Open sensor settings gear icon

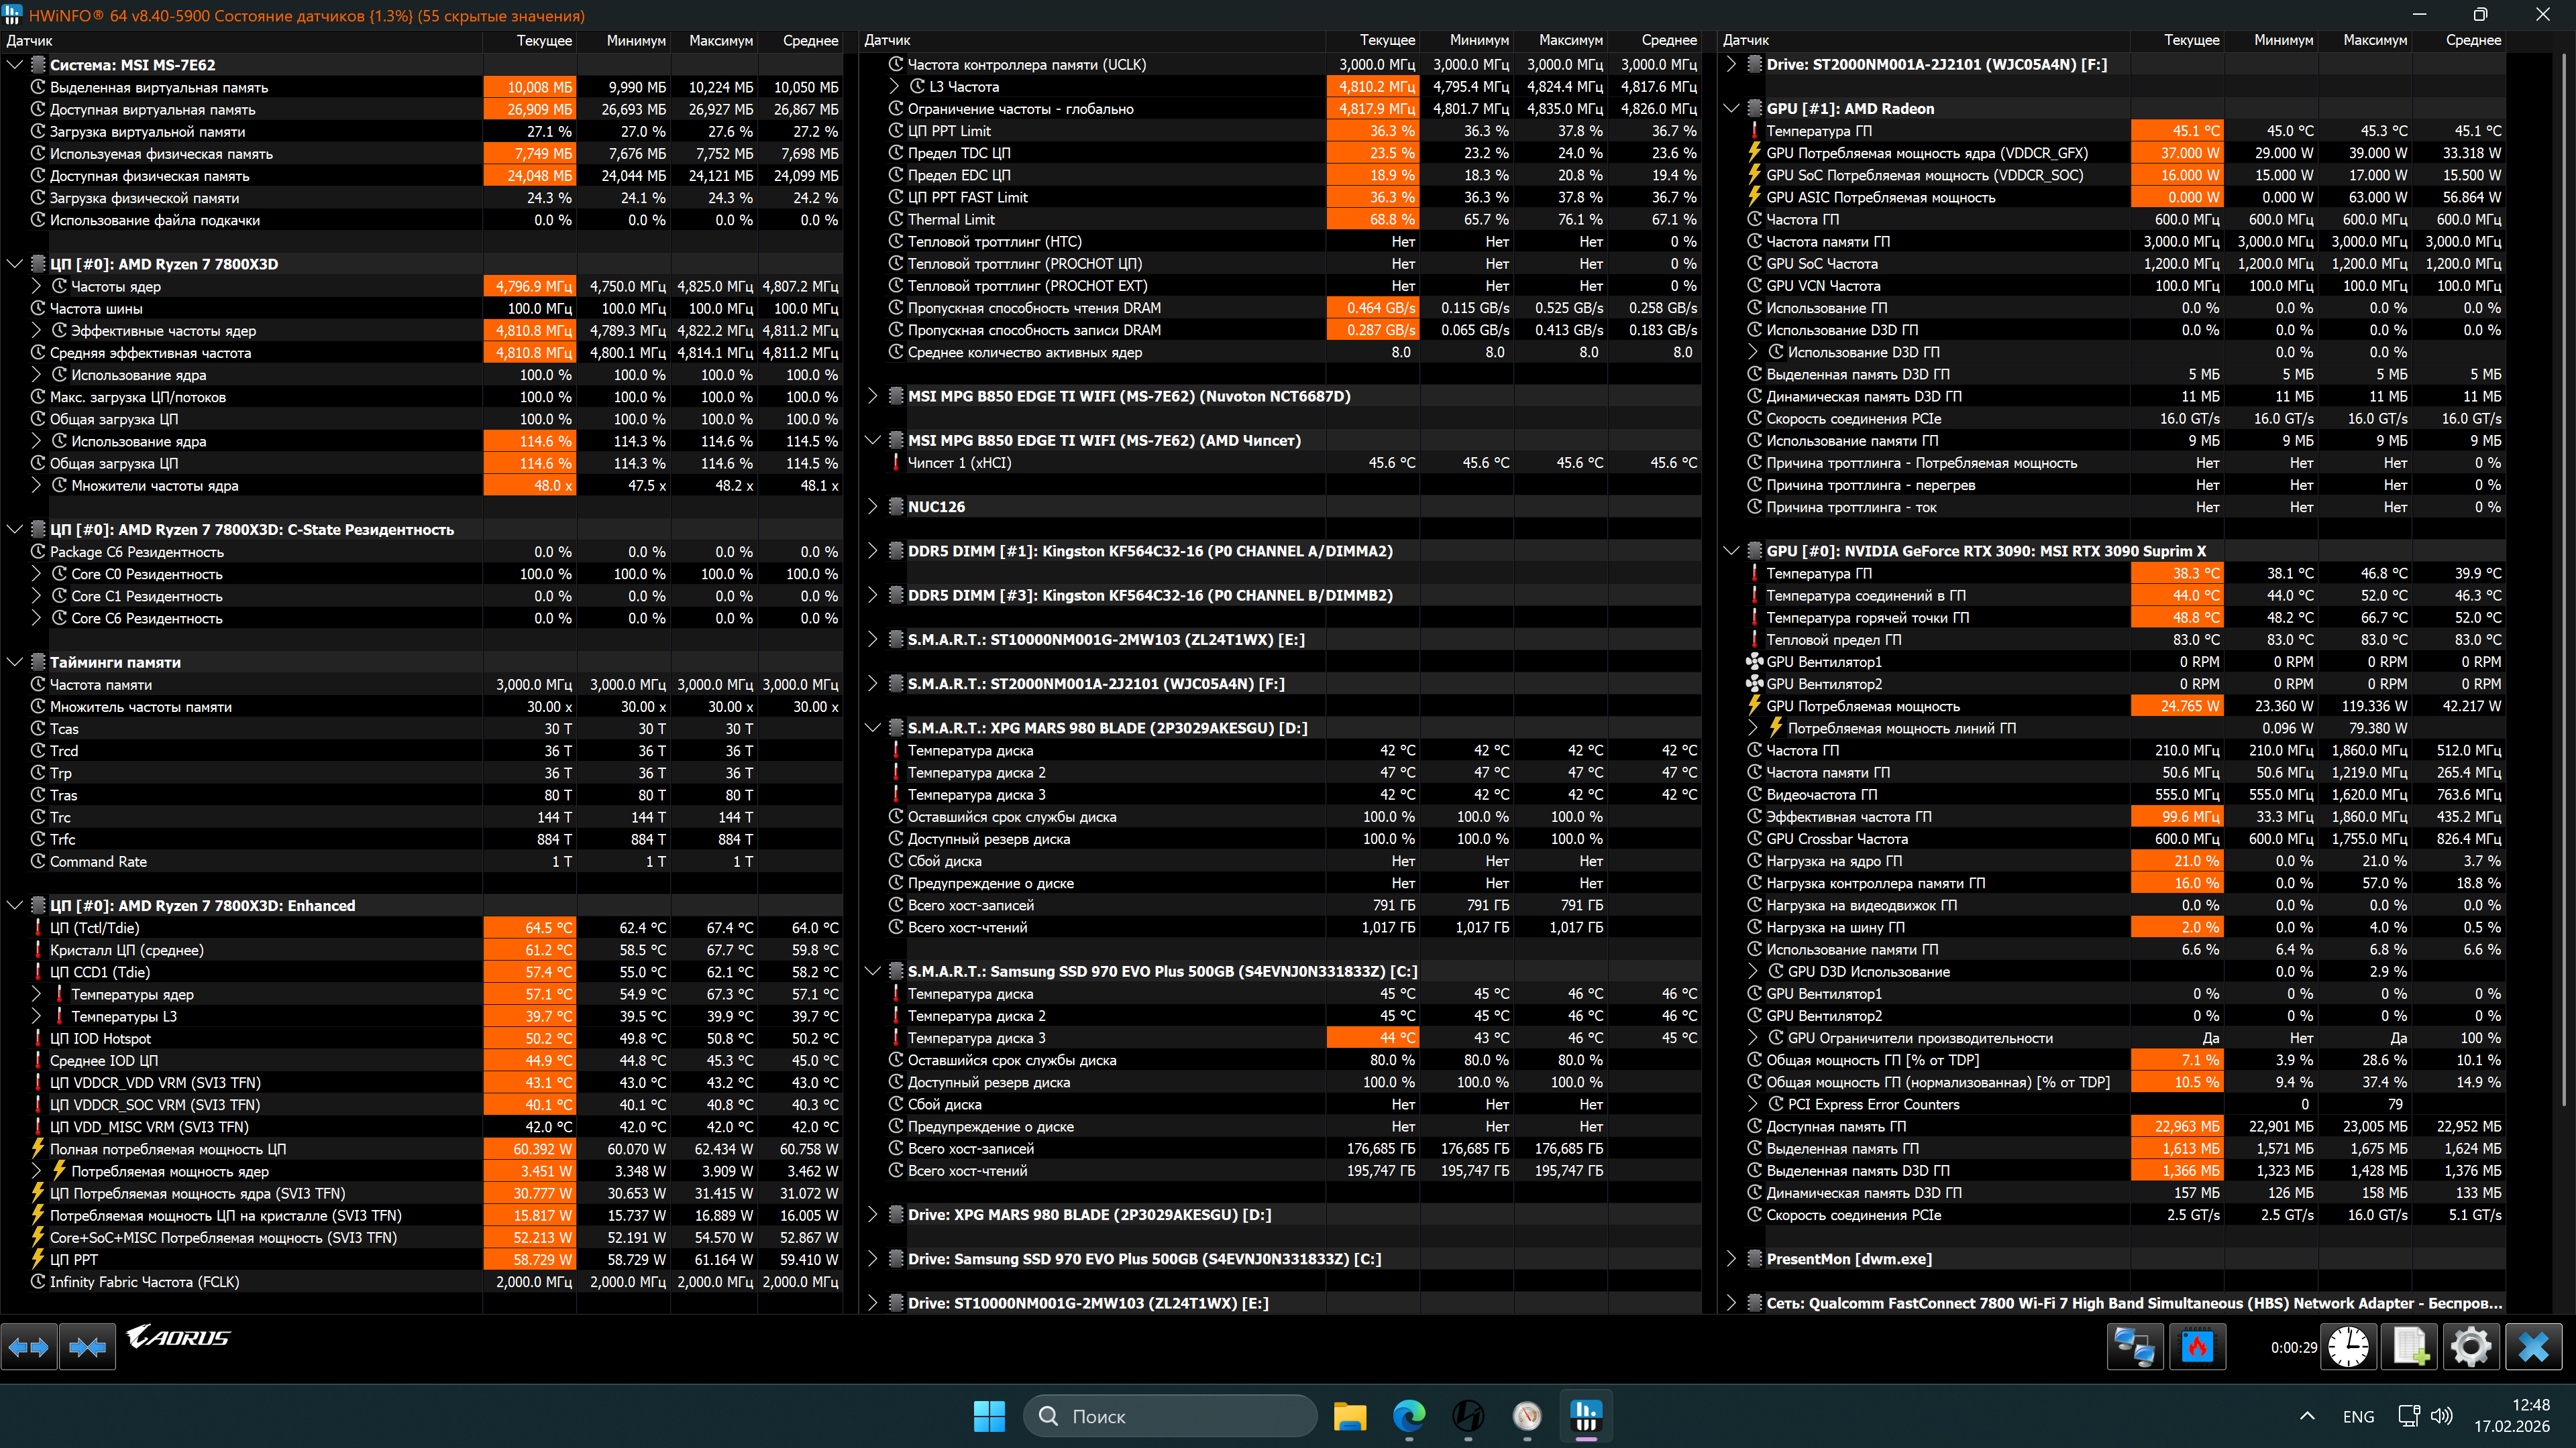tap(2470, 1347)
